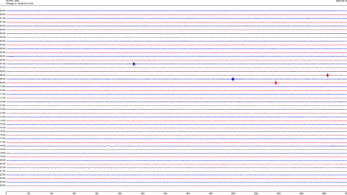347x195 pixels.
Task: Select the '15:00' time label
Action: [3, 124]
